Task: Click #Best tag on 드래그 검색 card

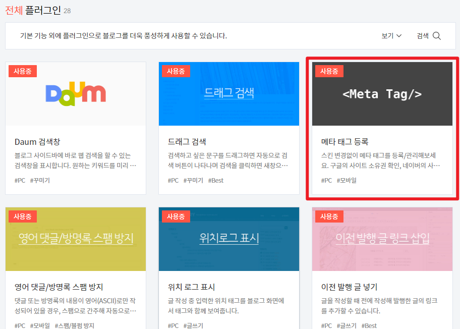Action: [216, 181]
